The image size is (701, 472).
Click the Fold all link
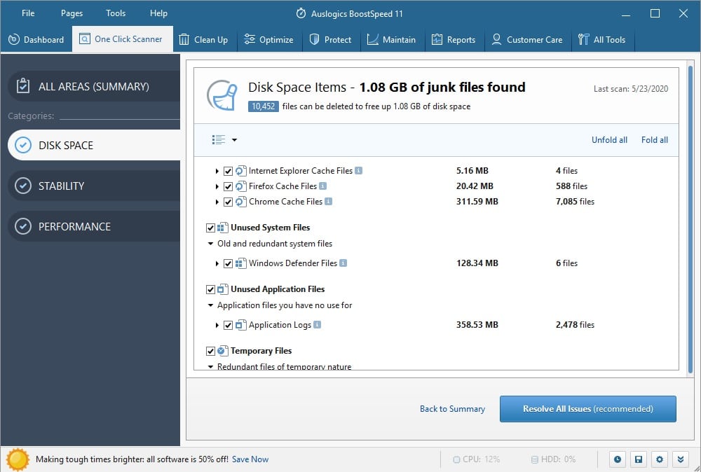click(x=655, y=140)
